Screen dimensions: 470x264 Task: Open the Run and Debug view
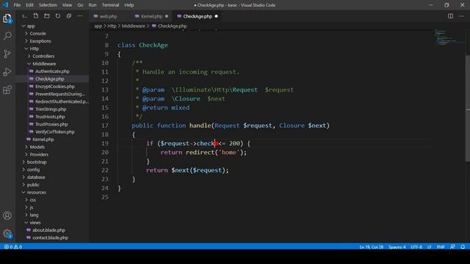7,72
